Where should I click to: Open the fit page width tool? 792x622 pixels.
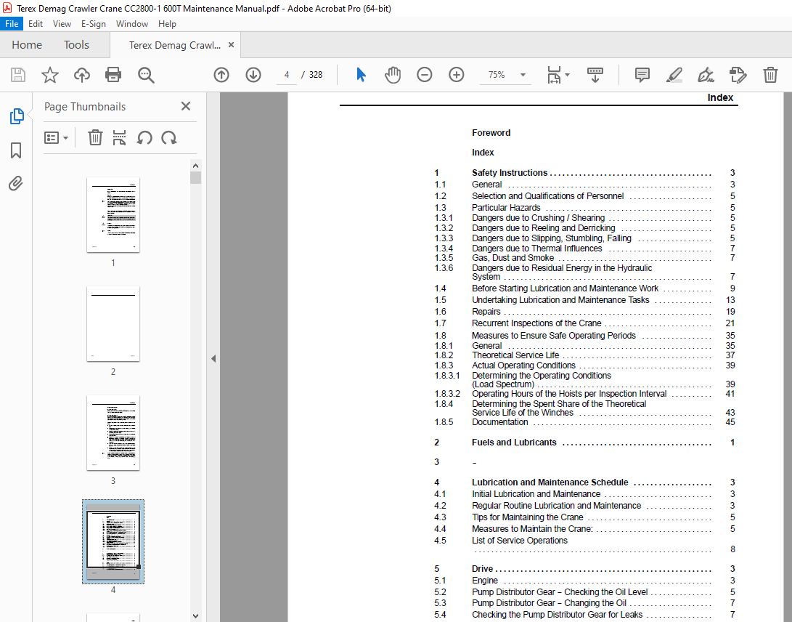click(x=554, y=75)
